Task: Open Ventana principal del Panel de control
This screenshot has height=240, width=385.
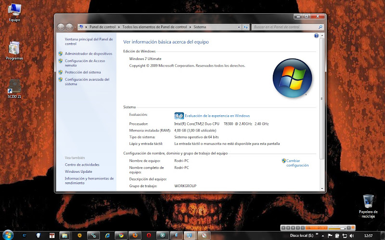Action: click(89, 41)
